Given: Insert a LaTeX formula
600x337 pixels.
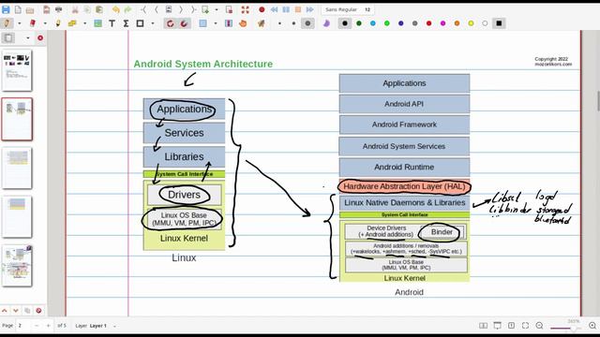Looking at the screenshot, I should click(126, 23).
